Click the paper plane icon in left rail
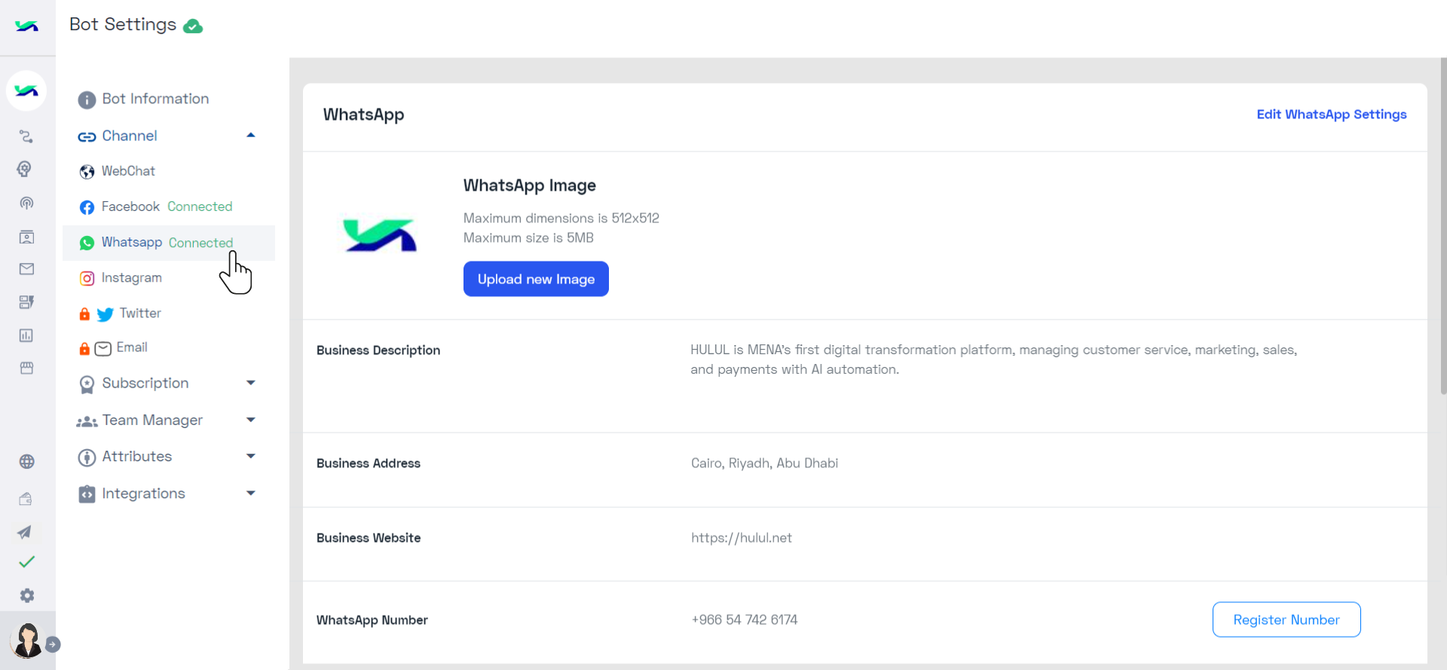Viewport: 1447px width, 670px height. click(25, 532)
